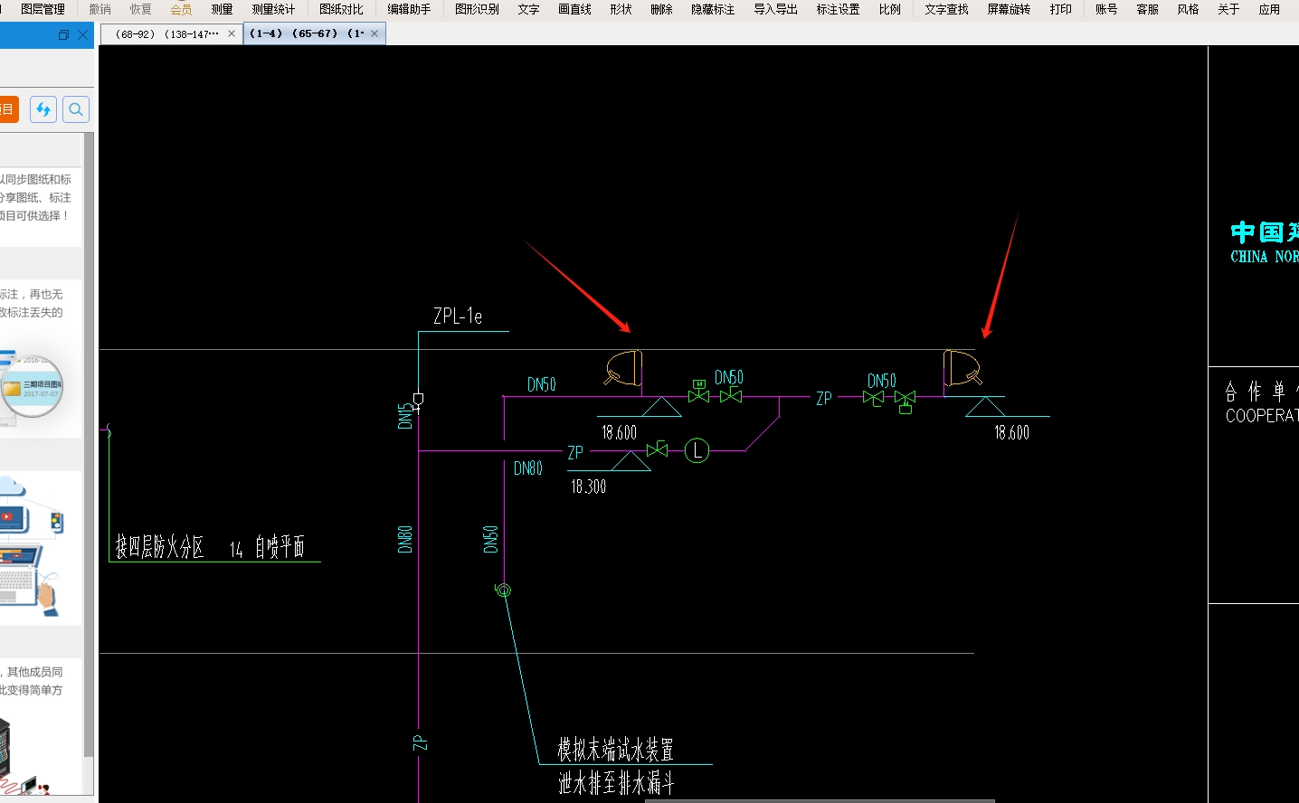Click the valve symbol left of circled L
1299x803 pixels.
658,449
